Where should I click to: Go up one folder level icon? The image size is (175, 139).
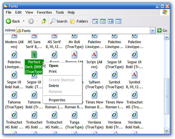tap(44, 21)
